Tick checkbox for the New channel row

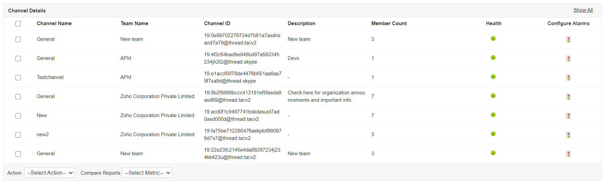[18, 116]
